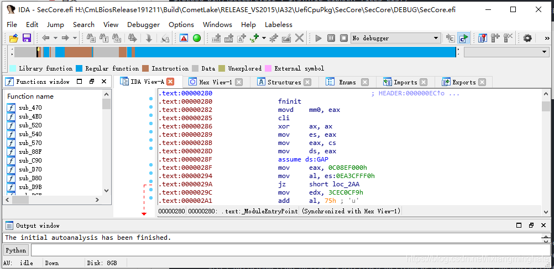The image size is (554, 269).
Task: Select sub_C90 in the Functions list
Action: coord(30,160)
